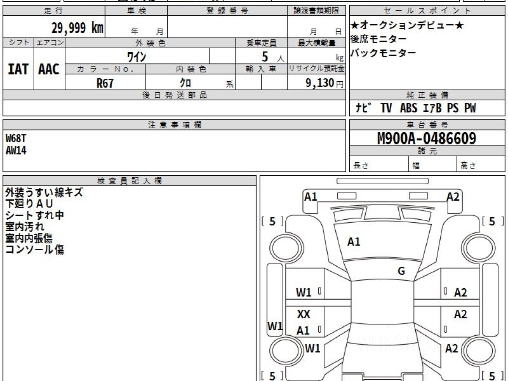The width and height of the screenshot is (508, 381).
Task: Click the 室内汚れ inspector note
Action: click(25, 226)
